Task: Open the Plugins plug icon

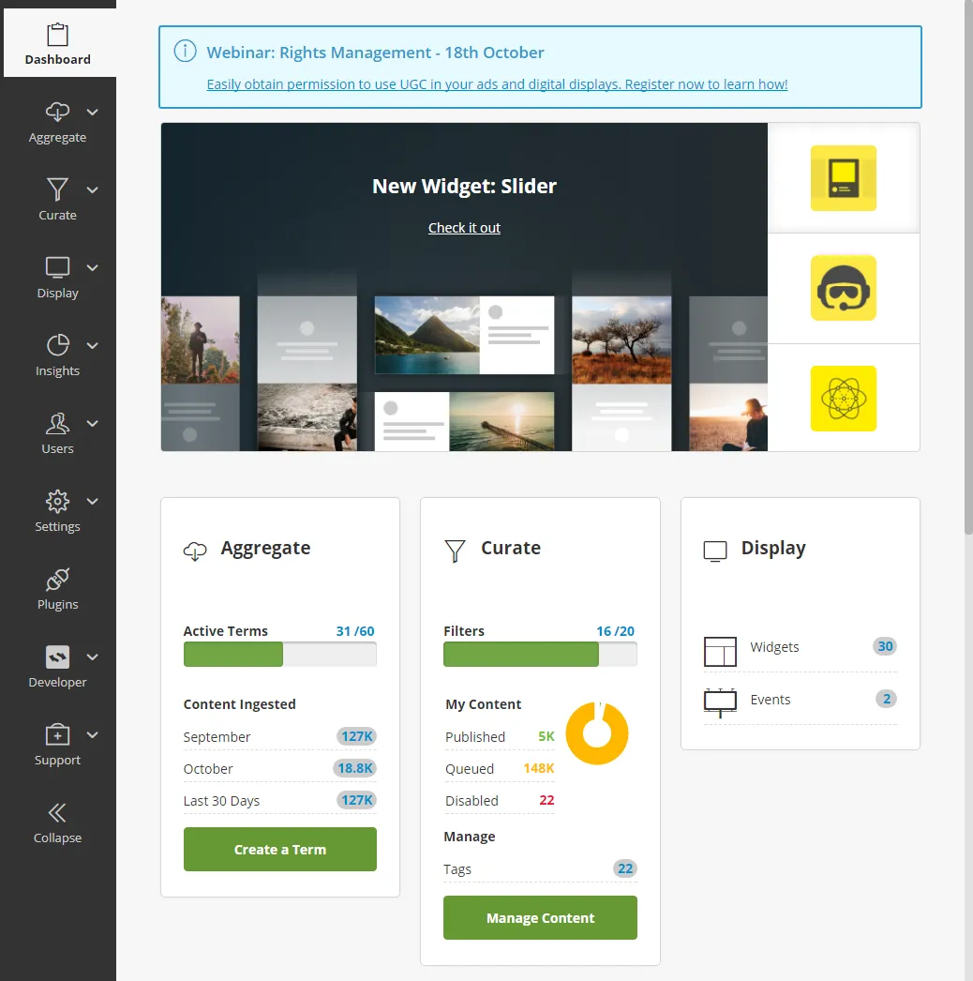Action: pos(57,580)
